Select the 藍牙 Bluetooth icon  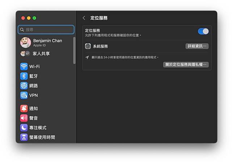click(24, 76)
